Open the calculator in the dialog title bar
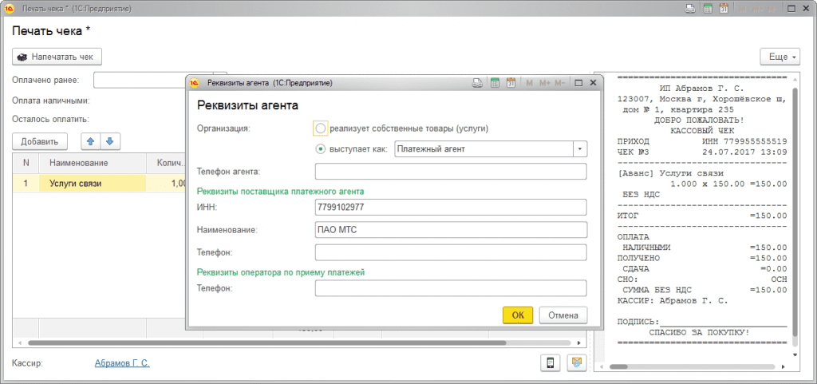Image resolution: width=817 pixels, height=384 pixels. pyautogui.click(x=495, y=82)
